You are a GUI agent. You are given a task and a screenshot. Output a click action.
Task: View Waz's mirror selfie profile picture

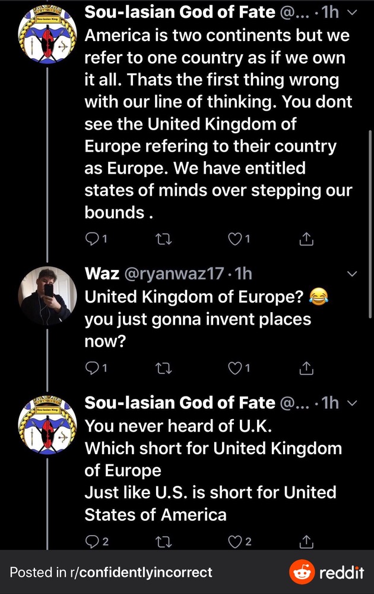(x=47, y=295)
